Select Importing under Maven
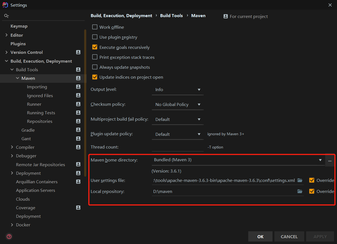 [37, 87]
